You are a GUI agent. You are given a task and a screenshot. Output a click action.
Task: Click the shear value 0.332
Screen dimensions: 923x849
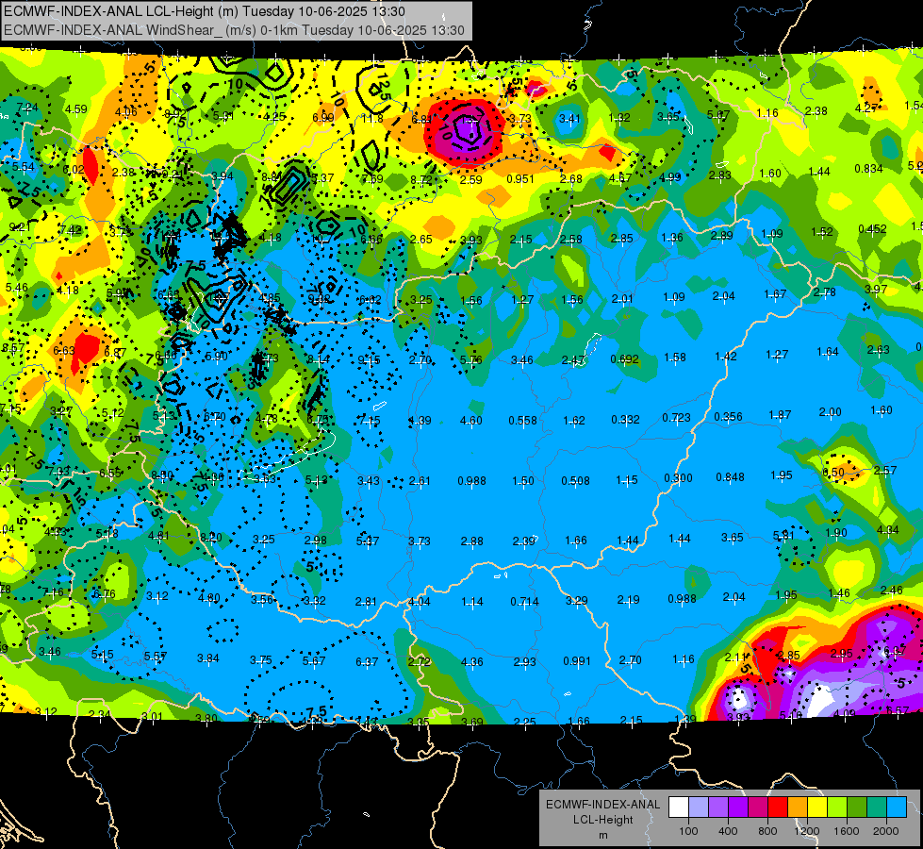pos(625,419)
